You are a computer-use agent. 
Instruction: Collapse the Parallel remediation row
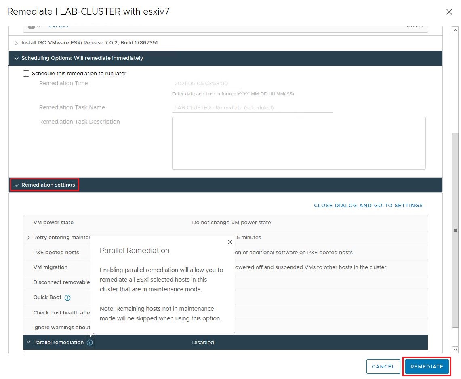(28, 343)
